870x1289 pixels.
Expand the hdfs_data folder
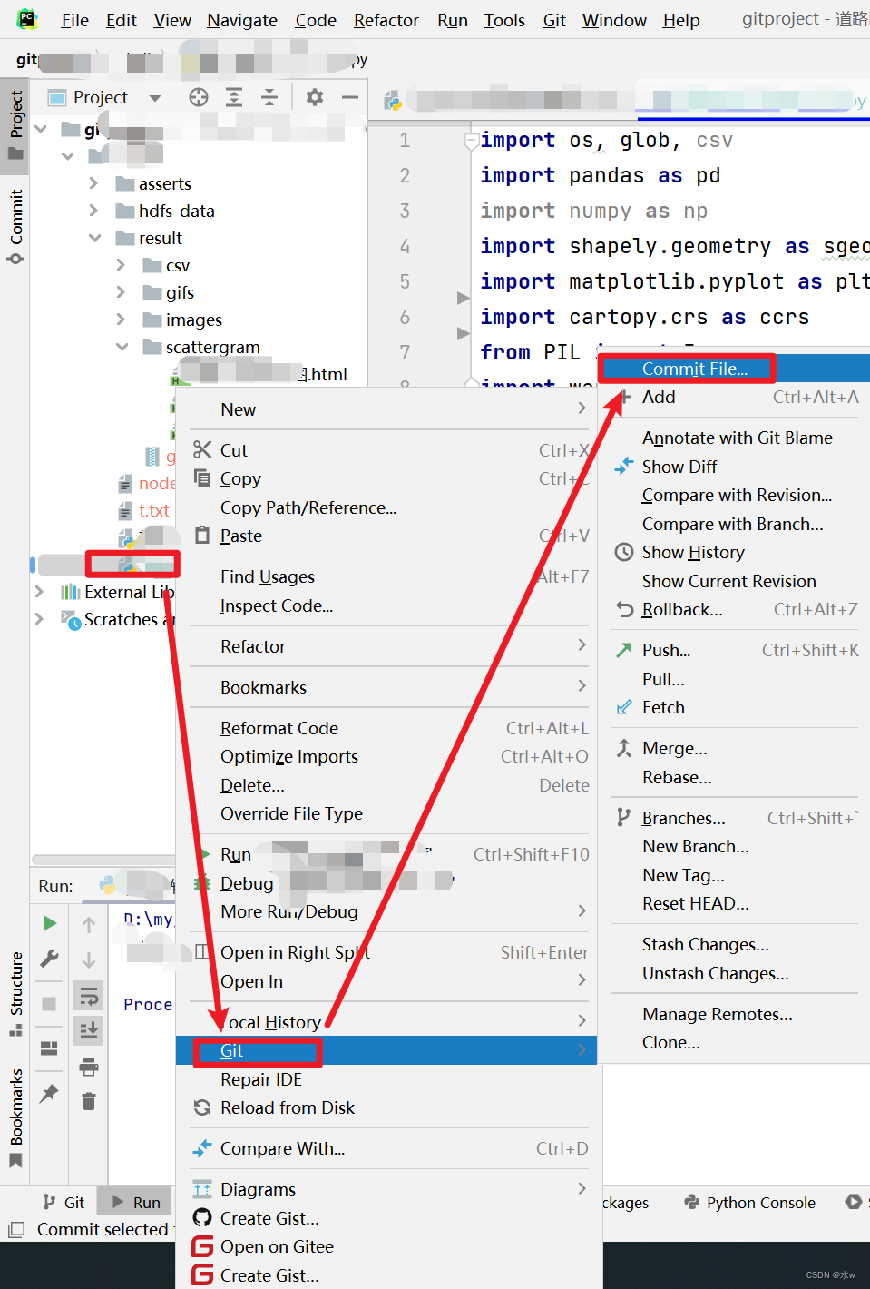point(94,211)
